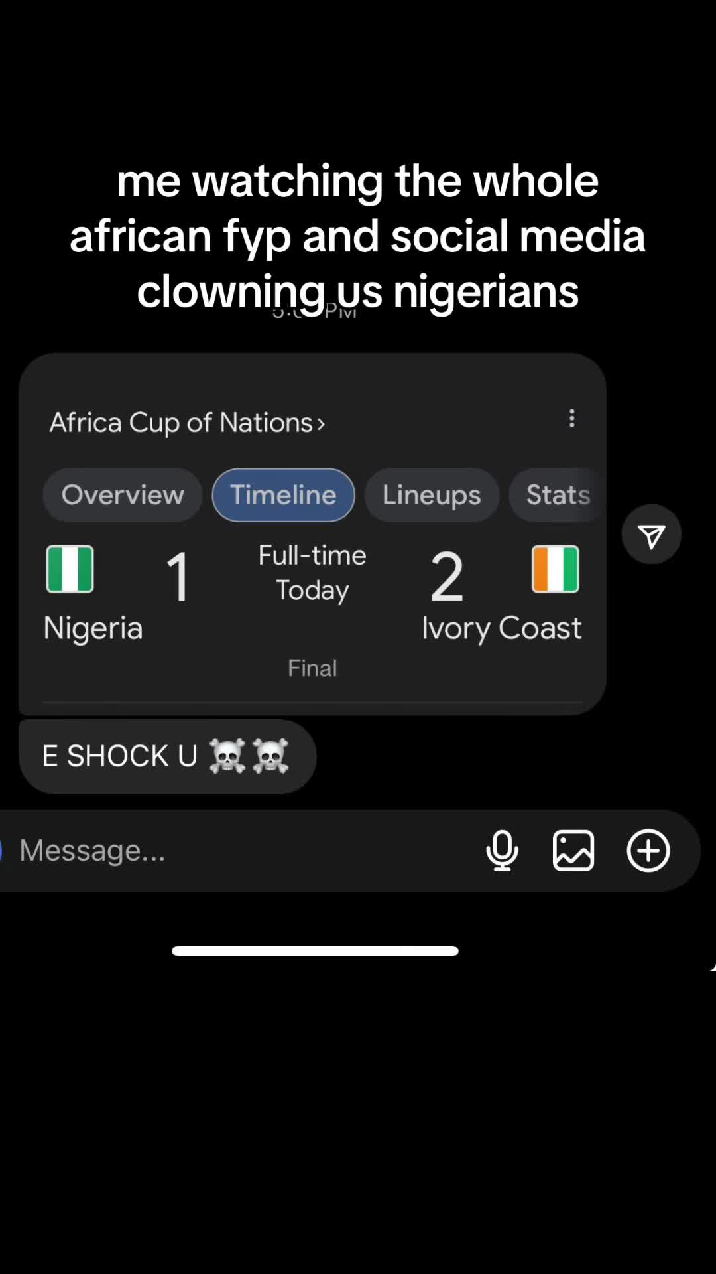
Task: Tap the home indicator bar
Action: (x=315, y=951)
